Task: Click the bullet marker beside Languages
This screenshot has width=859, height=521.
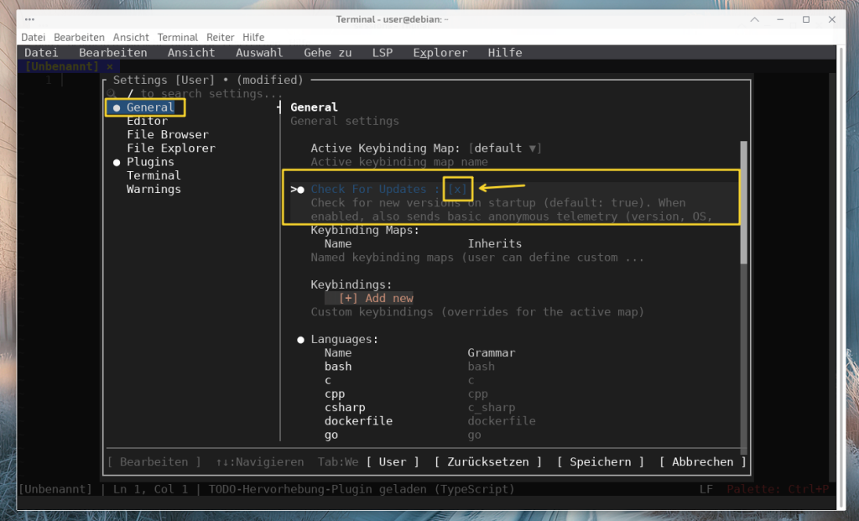Action: (300, 340)
